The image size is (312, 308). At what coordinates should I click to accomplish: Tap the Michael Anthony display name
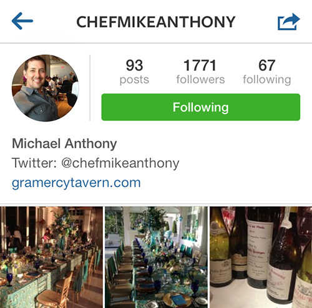pyautogui.click(x=64, y=143)
